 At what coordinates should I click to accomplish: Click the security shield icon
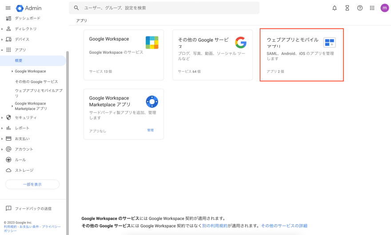tap(8, 117)
